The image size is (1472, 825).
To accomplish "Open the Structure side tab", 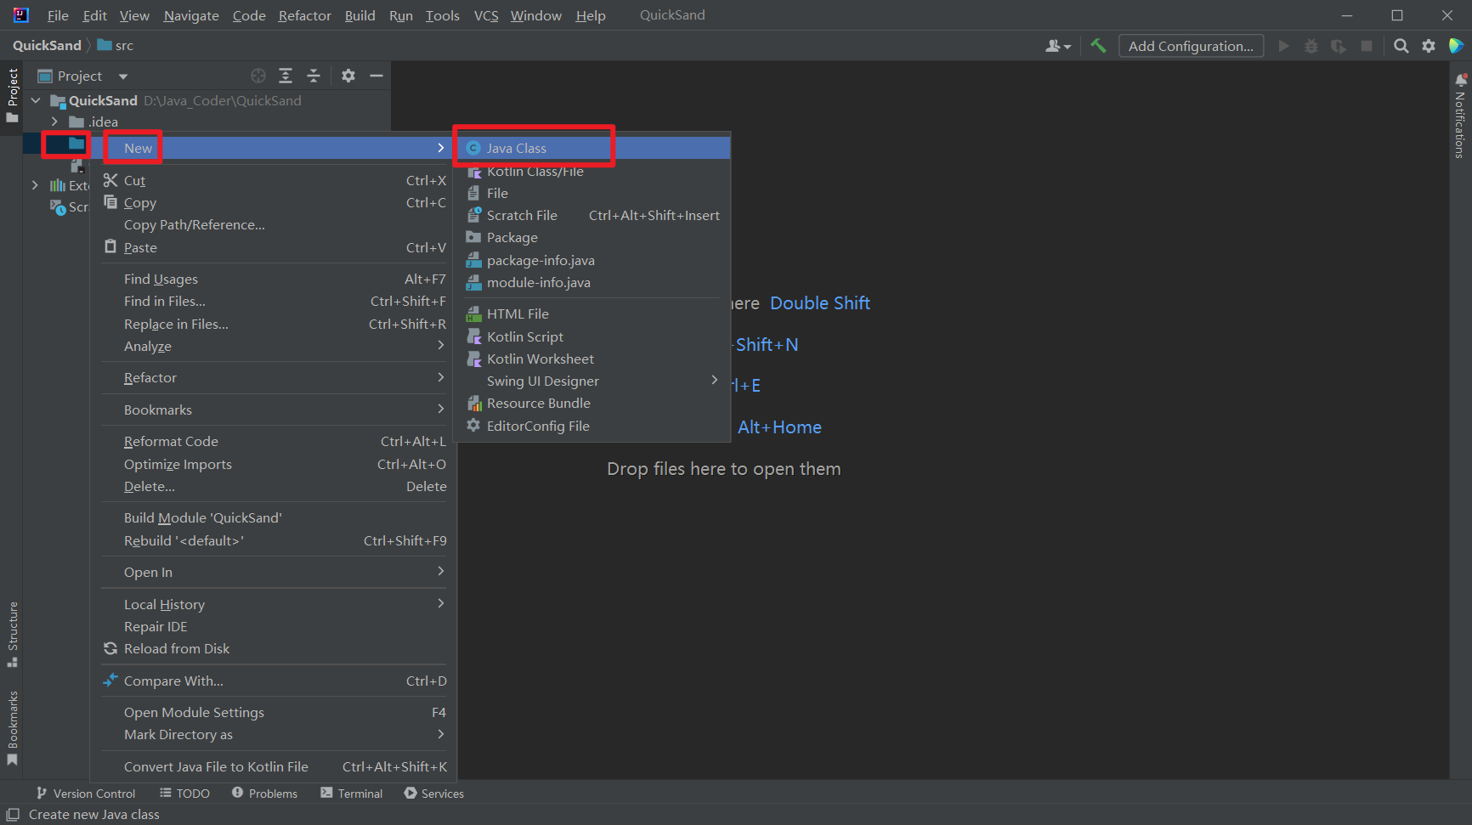I will [x=12, y=634].
